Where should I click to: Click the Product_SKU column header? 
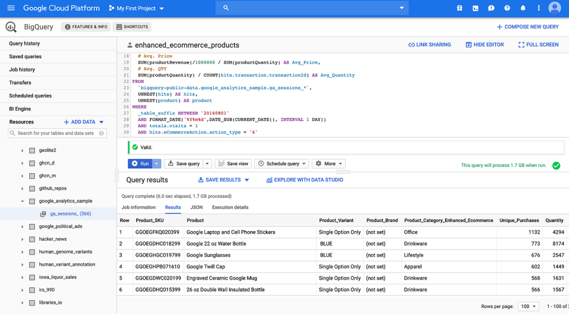pyautogui.click(x=149, y=220)
